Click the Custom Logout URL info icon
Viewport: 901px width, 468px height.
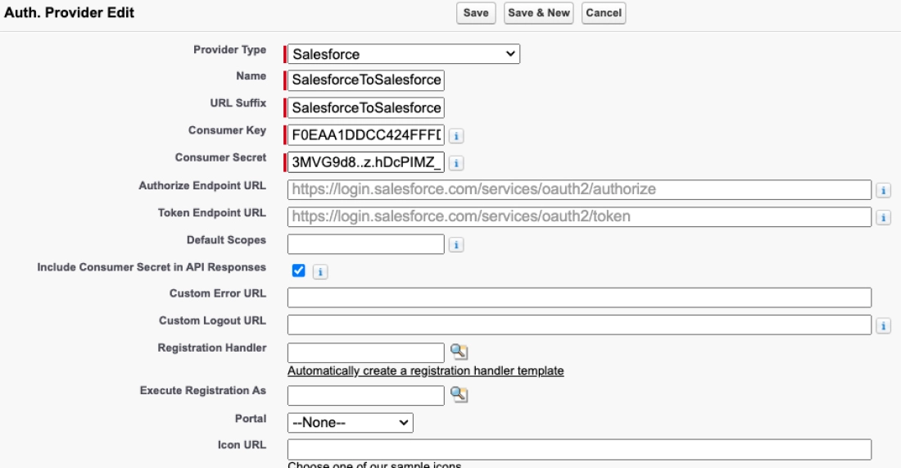[x=883, y=326]
